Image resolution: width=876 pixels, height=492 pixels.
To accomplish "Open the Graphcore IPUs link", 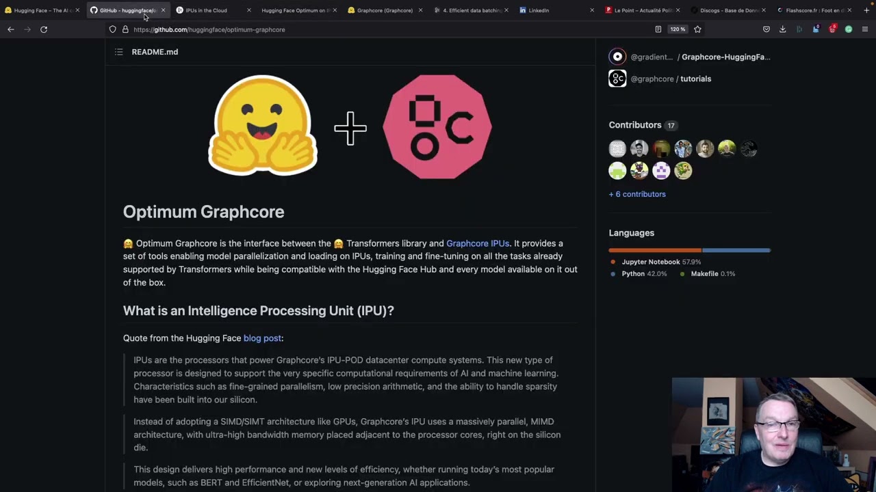I will tap(478, 243).
